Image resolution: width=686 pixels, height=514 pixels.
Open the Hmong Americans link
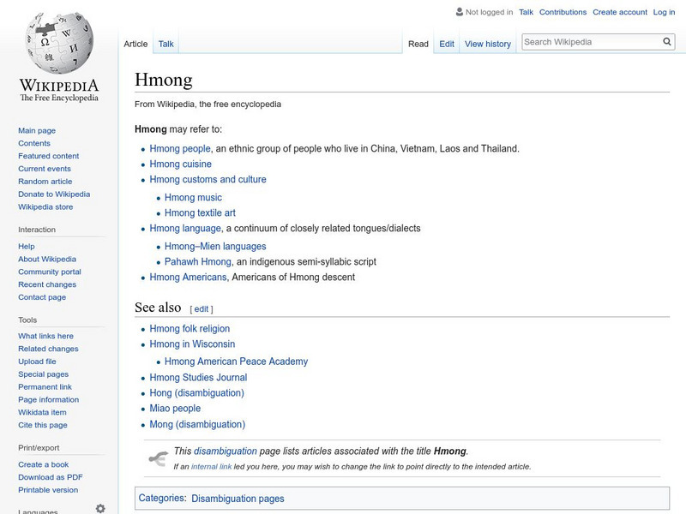(x=188, y=277)
